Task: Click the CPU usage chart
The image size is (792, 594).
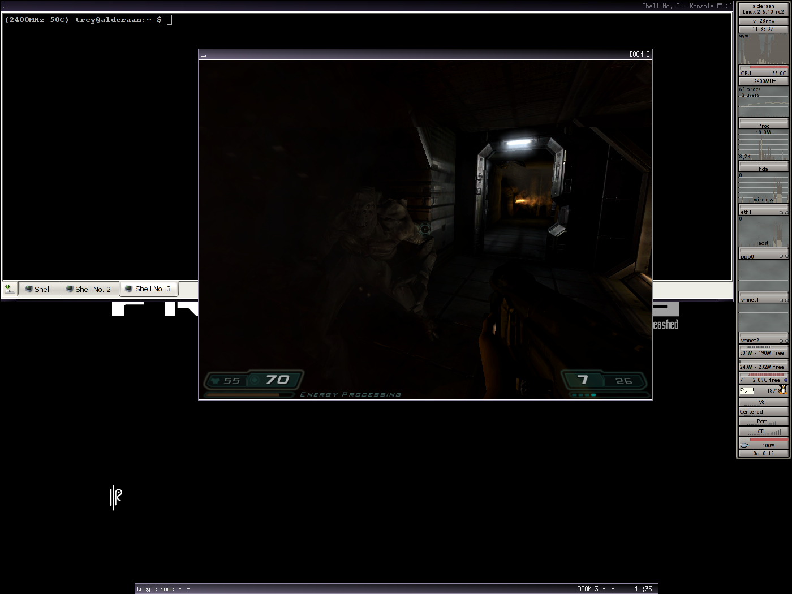Action: [x=763, y=50]
